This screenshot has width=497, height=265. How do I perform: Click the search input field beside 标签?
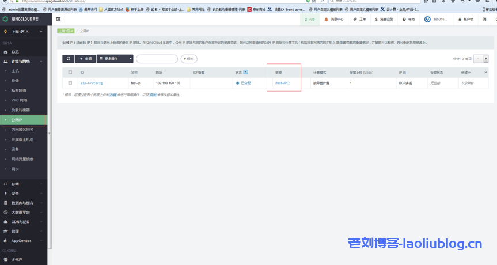157,59
